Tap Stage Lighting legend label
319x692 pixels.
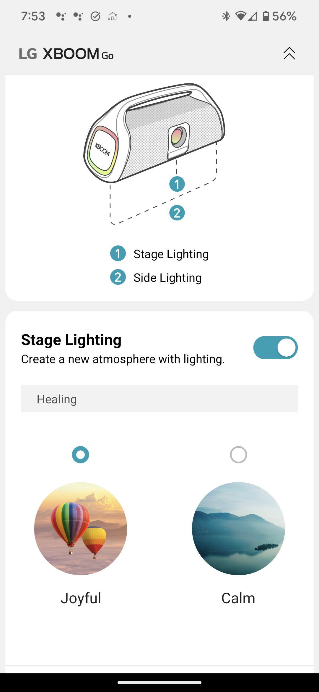point(171,254)
